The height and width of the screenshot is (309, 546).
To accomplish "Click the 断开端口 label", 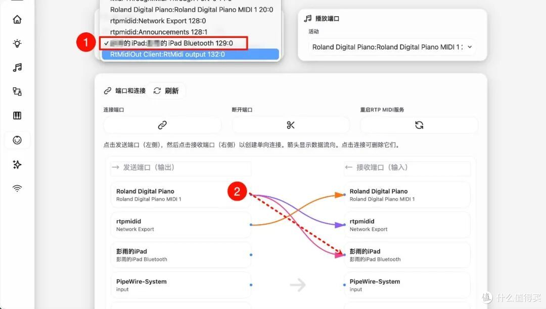I will 242,110.
